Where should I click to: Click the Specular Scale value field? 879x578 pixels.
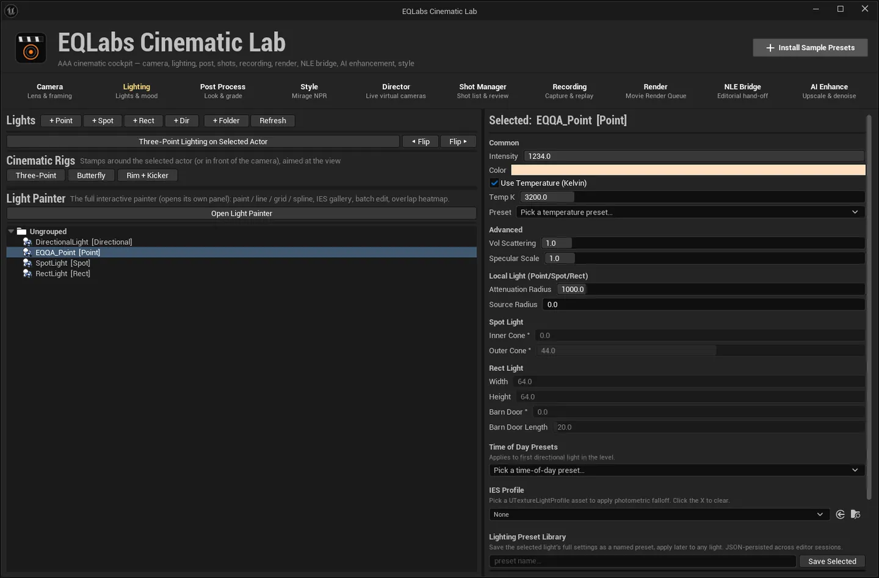click(704, 258)
